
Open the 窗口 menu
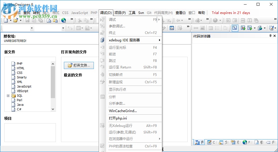(x=192, y=13)
